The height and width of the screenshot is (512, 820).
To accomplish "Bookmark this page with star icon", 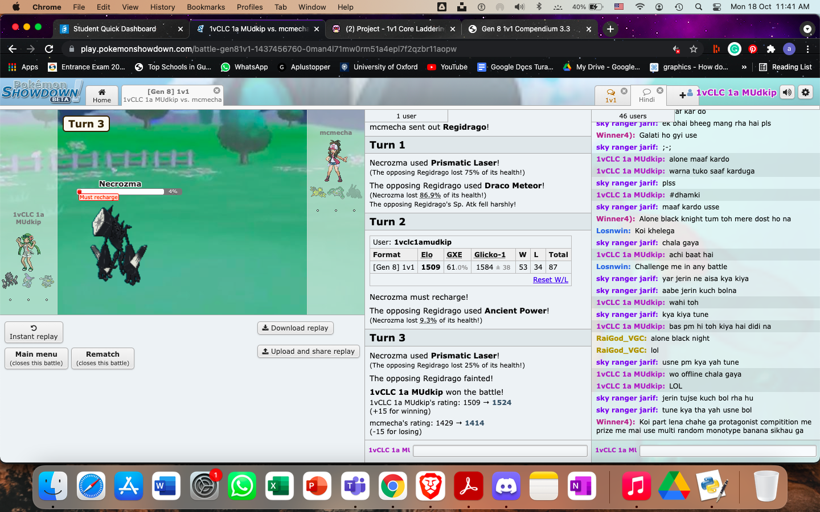I will tap(694, 49).
